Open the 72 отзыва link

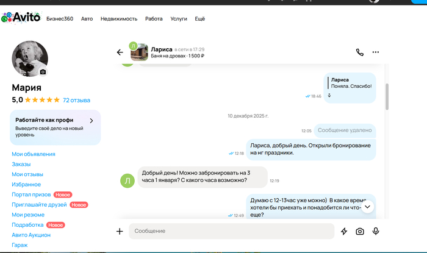76,99
